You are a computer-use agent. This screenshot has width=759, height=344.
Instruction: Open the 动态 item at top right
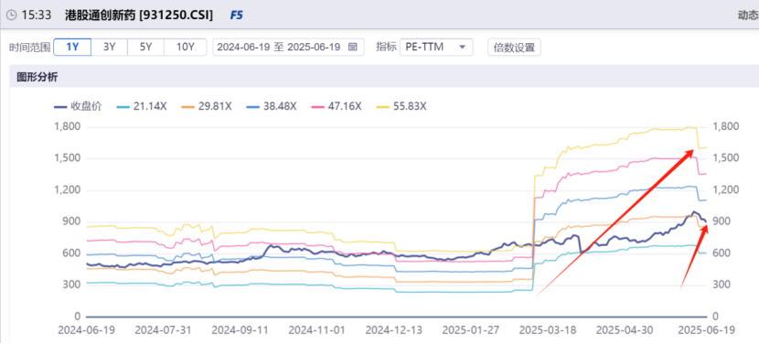click(x=748, y=15)
